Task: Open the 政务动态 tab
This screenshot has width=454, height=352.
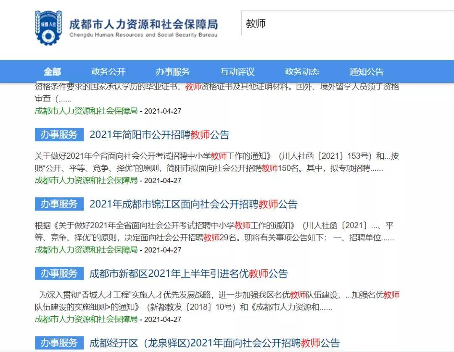Action: (x=301, y=72)
